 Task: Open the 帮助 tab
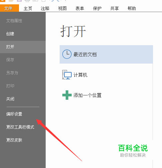pyautogui.click(x=132, y=8)
